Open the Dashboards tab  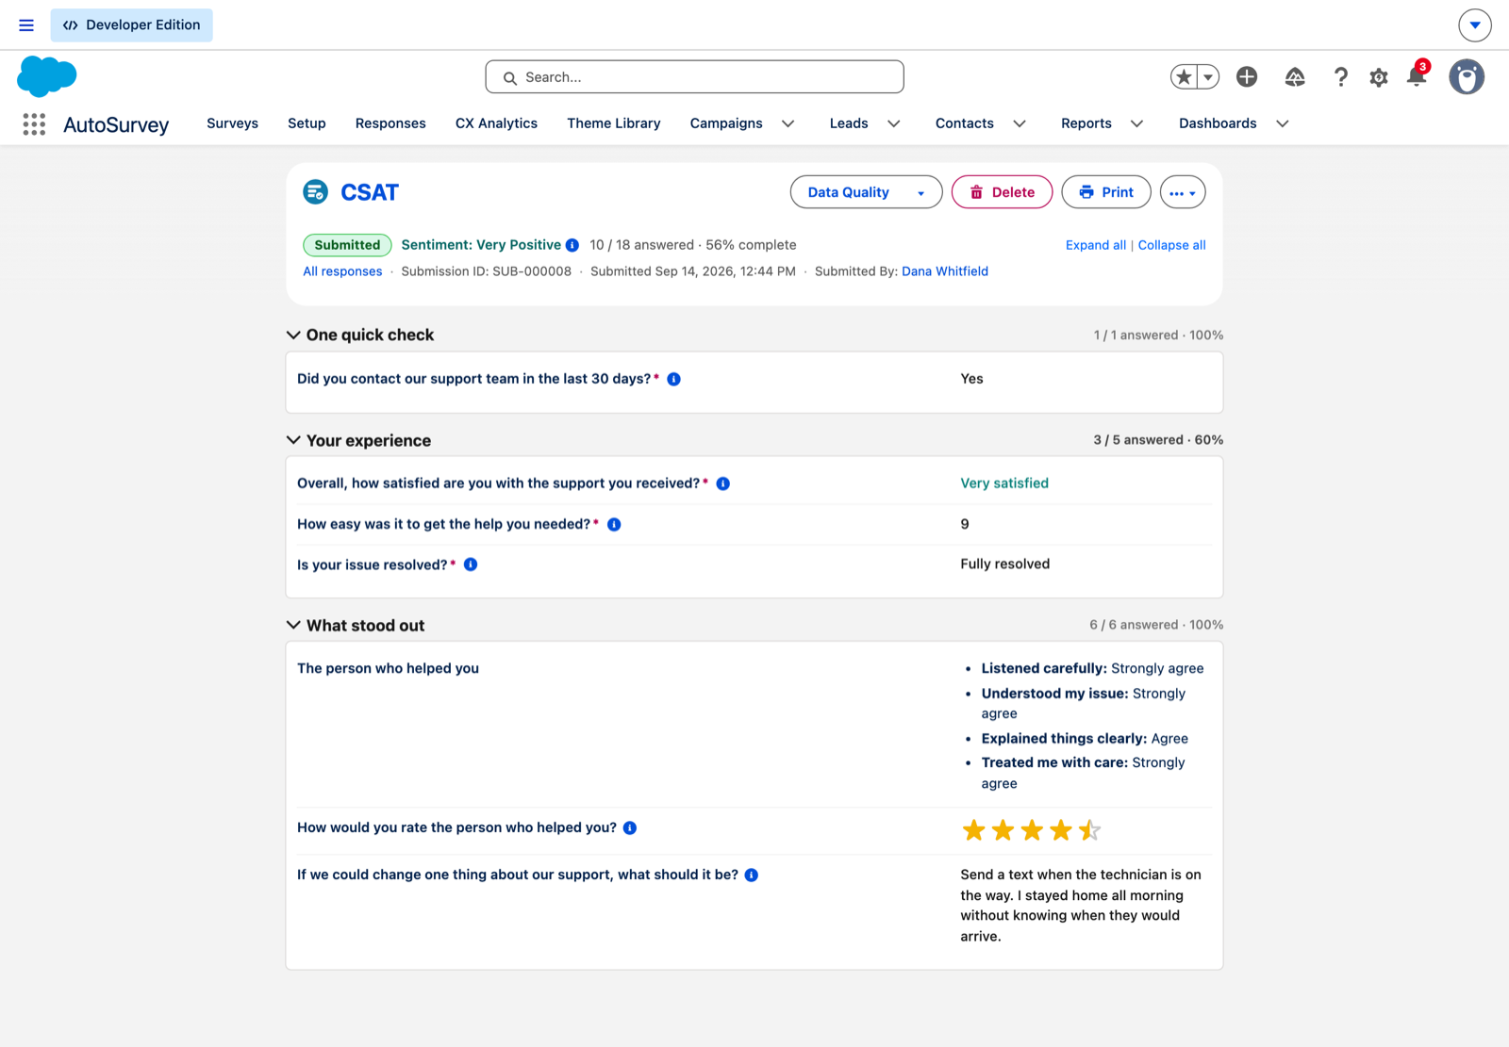pyautogui.click(x=1218, y=123)
